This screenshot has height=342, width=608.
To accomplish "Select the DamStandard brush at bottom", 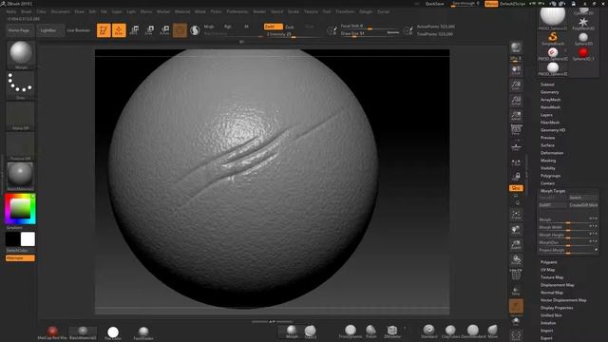I will pos(473,332).
